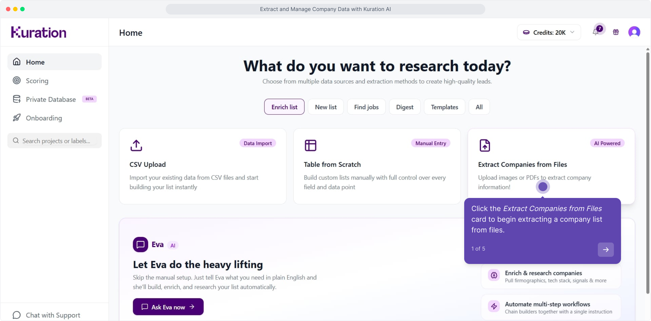
Task: Click the vertical page scrollbar
Action: 648,172
